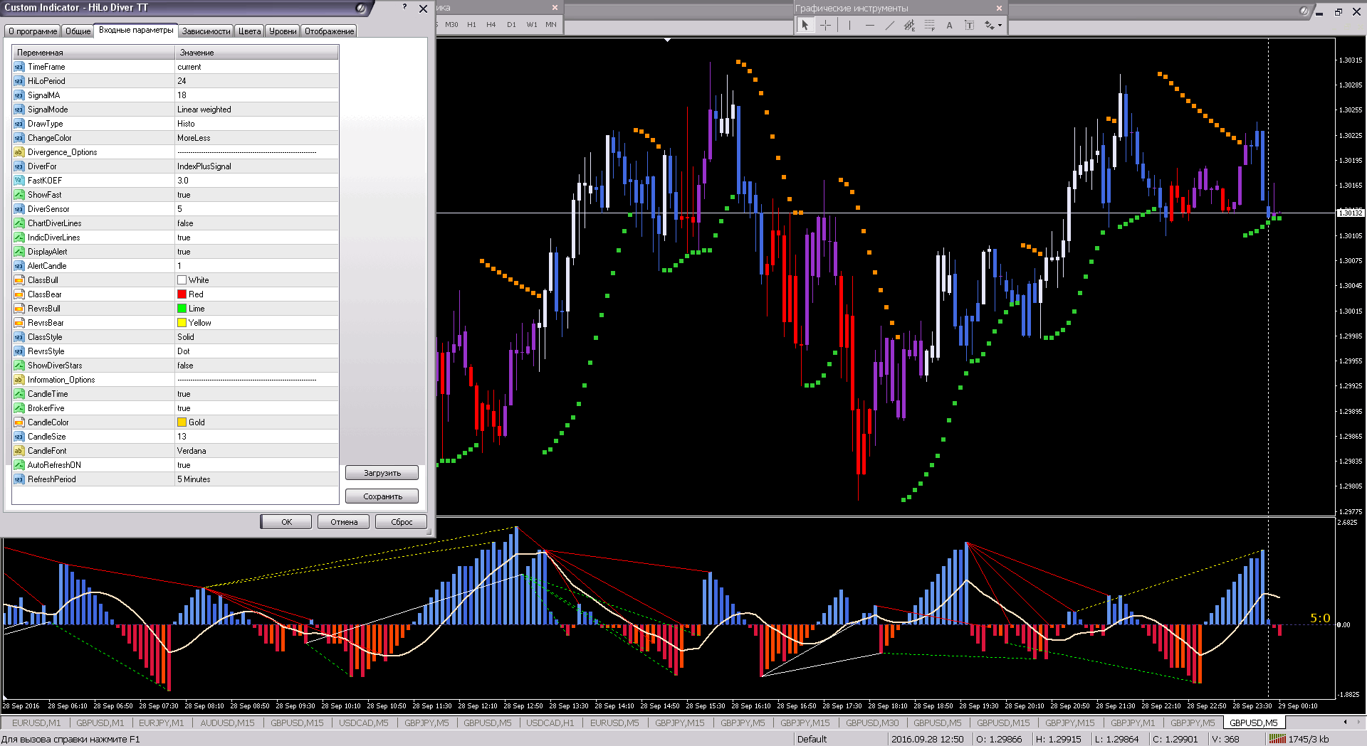
Task: Choose the horizontal line tool
Action: 869,25
